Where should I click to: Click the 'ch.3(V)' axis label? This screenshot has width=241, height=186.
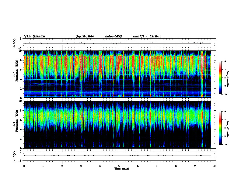click(15, 156)
